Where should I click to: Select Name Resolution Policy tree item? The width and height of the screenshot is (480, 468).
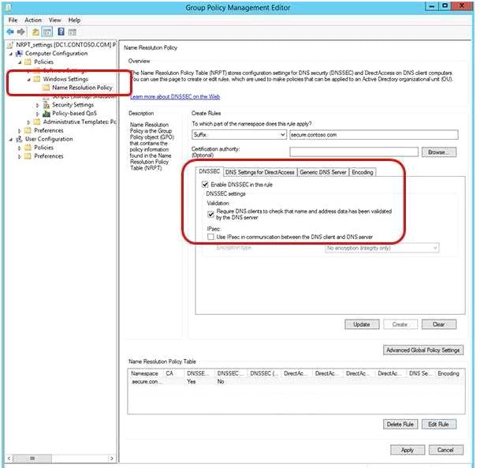(x=82, y=88)
